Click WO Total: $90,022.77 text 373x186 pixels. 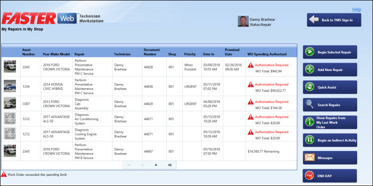tap(271, 90)
